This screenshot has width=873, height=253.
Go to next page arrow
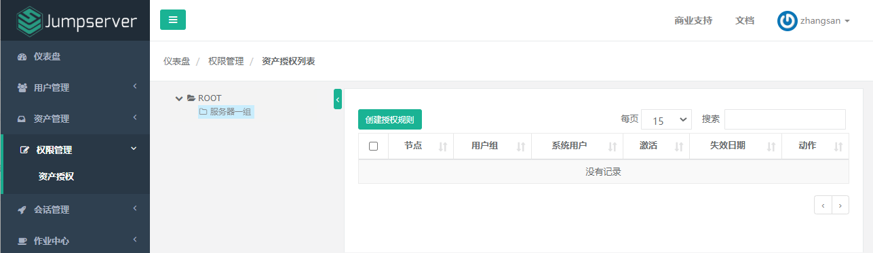(x=840, y=205)
